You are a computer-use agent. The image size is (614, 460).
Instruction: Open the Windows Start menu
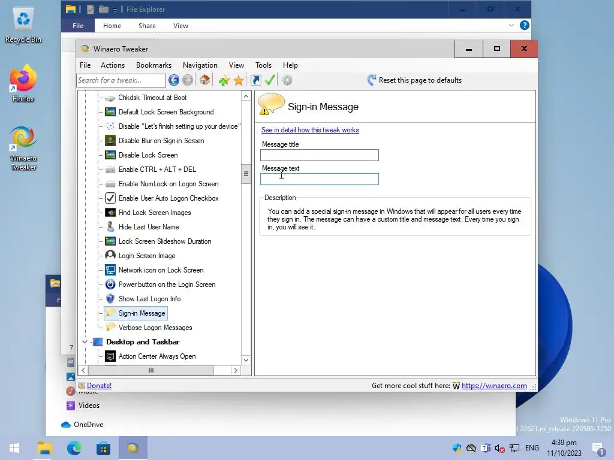click(x=14, y=448)
